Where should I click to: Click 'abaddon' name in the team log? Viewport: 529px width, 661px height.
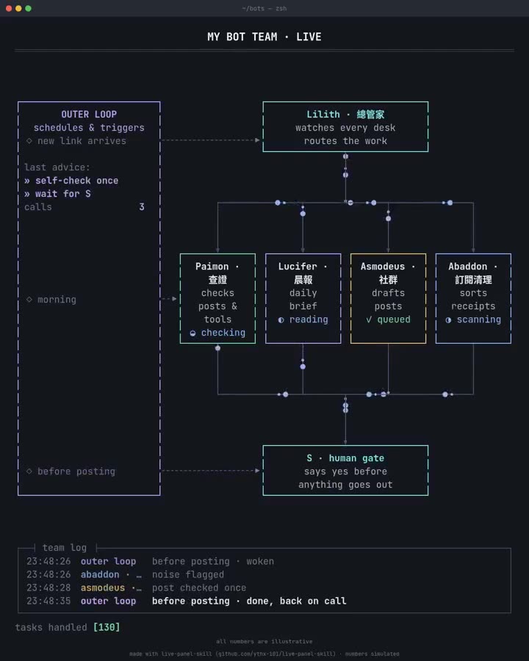pyautogui.click(x=100, y=574)
